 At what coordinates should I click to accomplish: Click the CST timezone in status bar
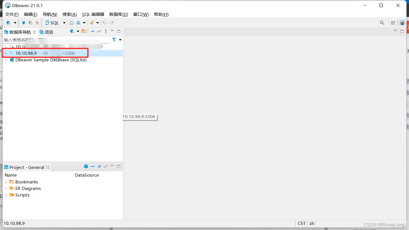302,223
